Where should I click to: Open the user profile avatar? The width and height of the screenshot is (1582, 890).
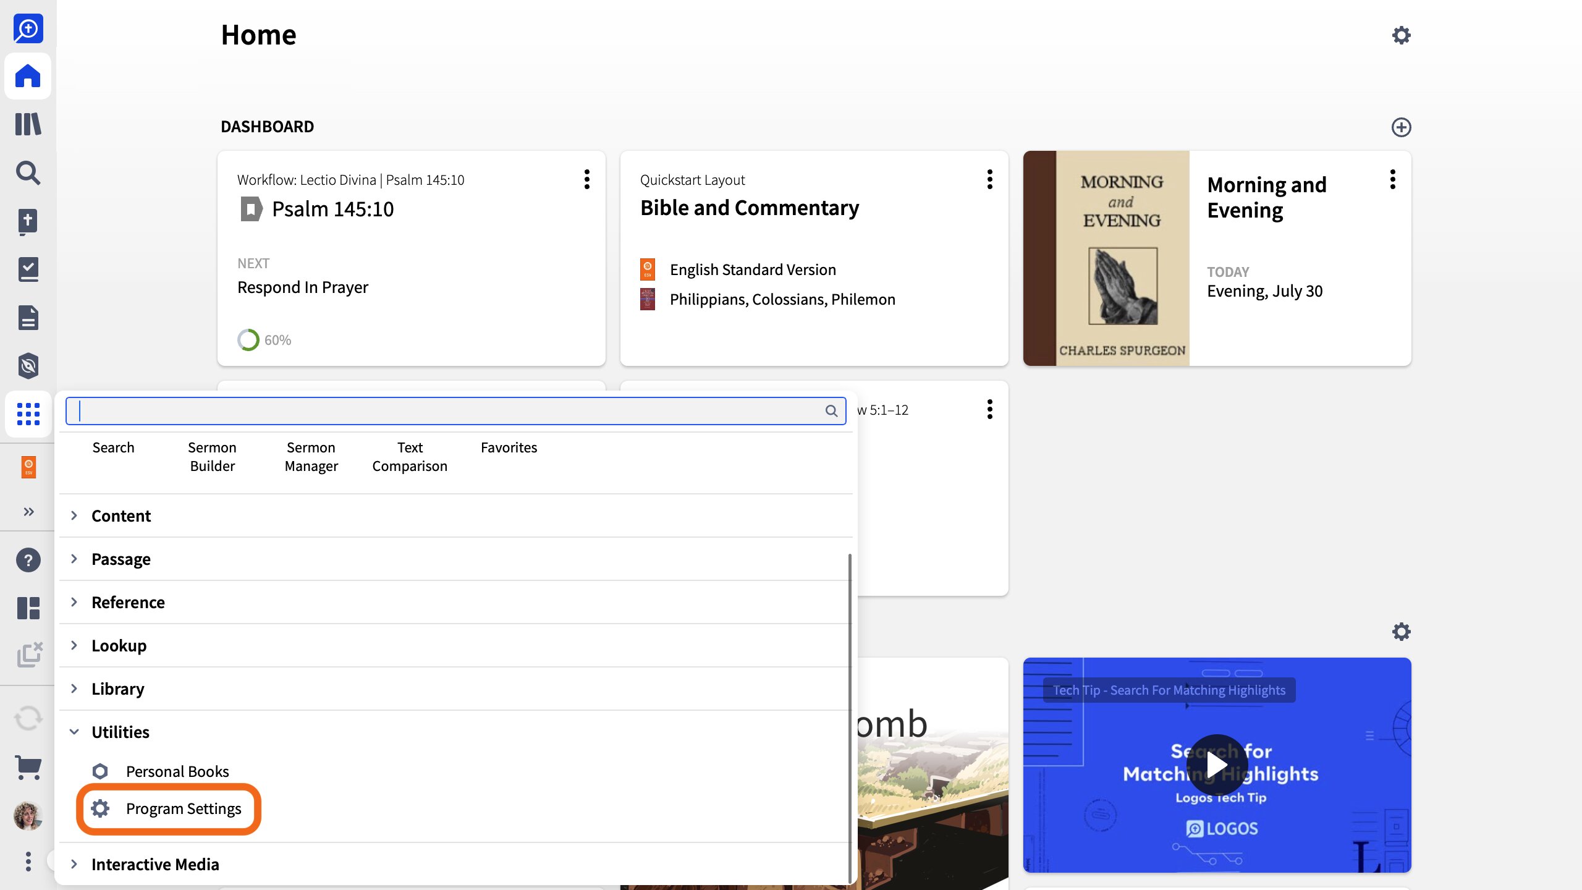(x=28, y=816)
